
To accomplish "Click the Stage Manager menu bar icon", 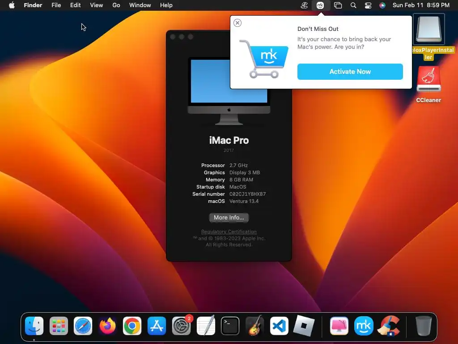I will click(338, 5).
